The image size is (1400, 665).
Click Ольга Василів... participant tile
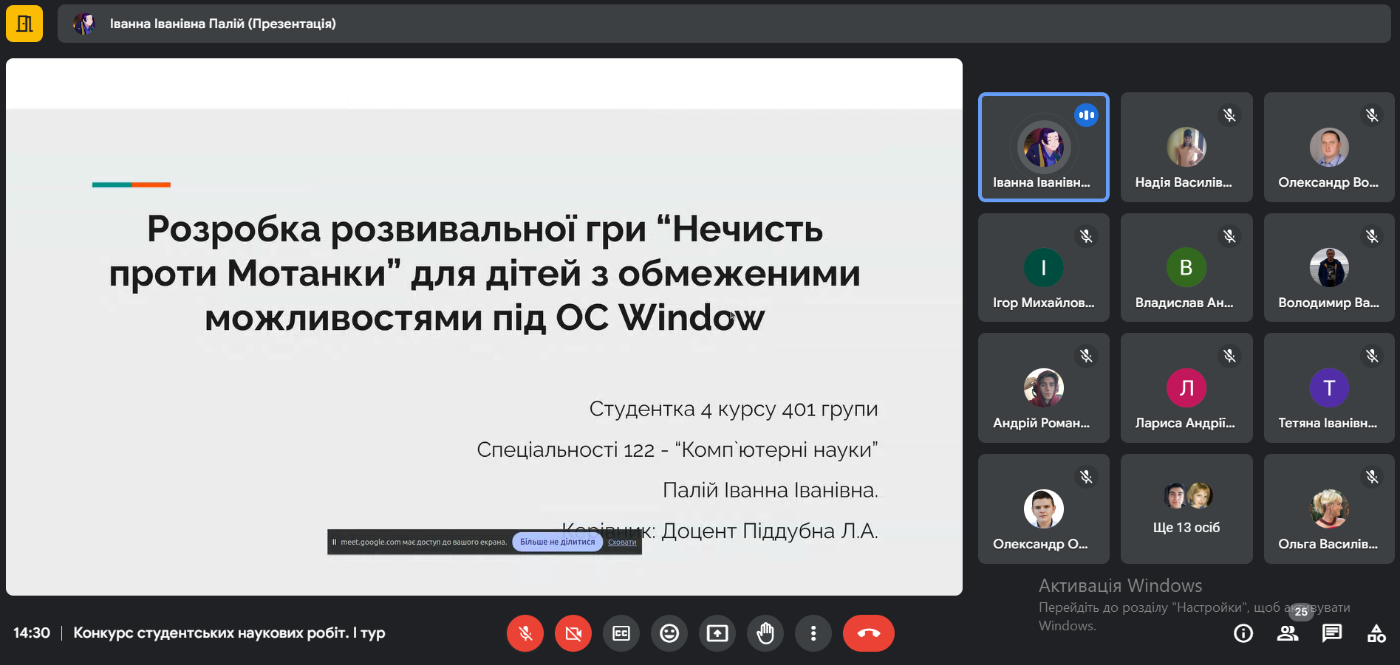tap(1329, 509)
